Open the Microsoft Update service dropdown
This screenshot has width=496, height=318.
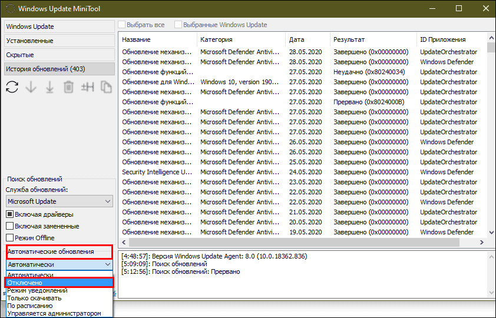coord(59,201)
